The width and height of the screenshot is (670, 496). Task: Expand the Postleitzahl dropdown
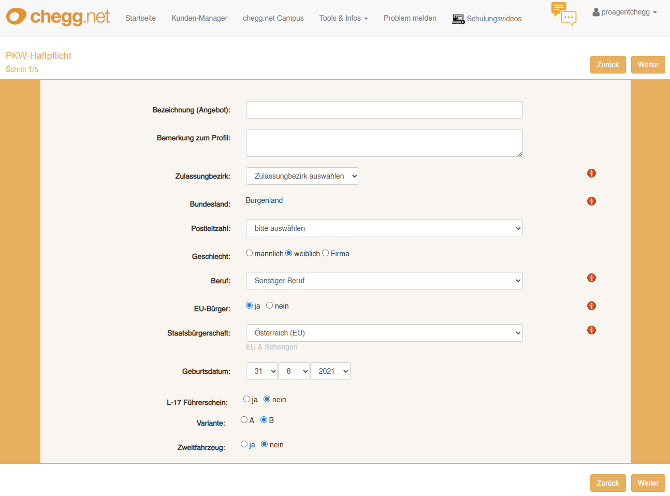(x=384, y=228)
